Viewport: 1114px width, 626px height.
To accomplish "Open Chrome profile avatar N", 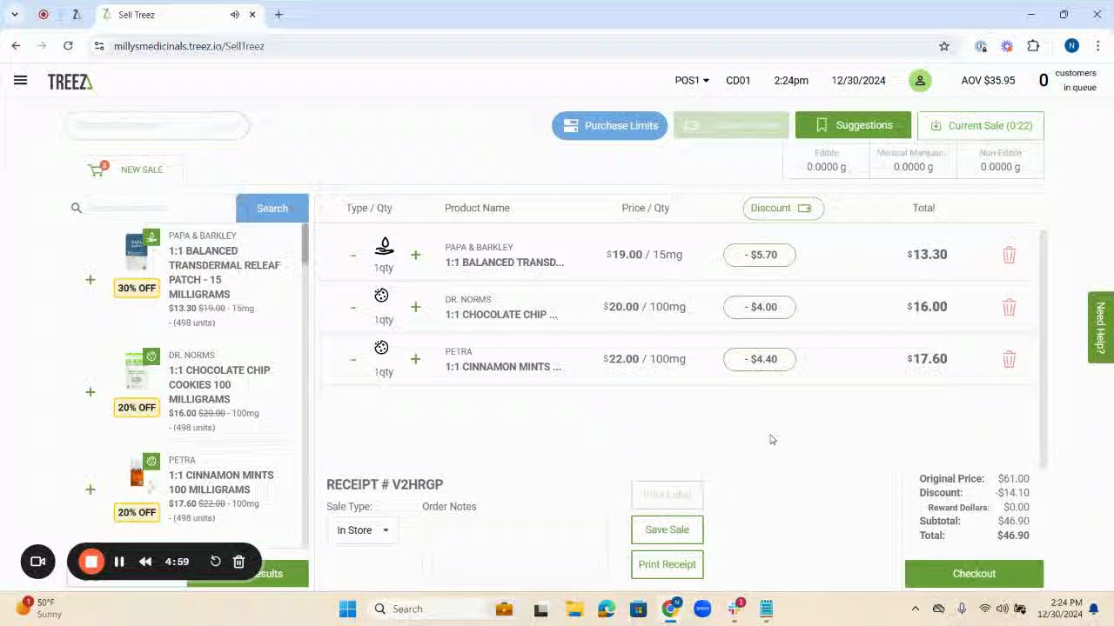I will click(x=1071, y=46).
